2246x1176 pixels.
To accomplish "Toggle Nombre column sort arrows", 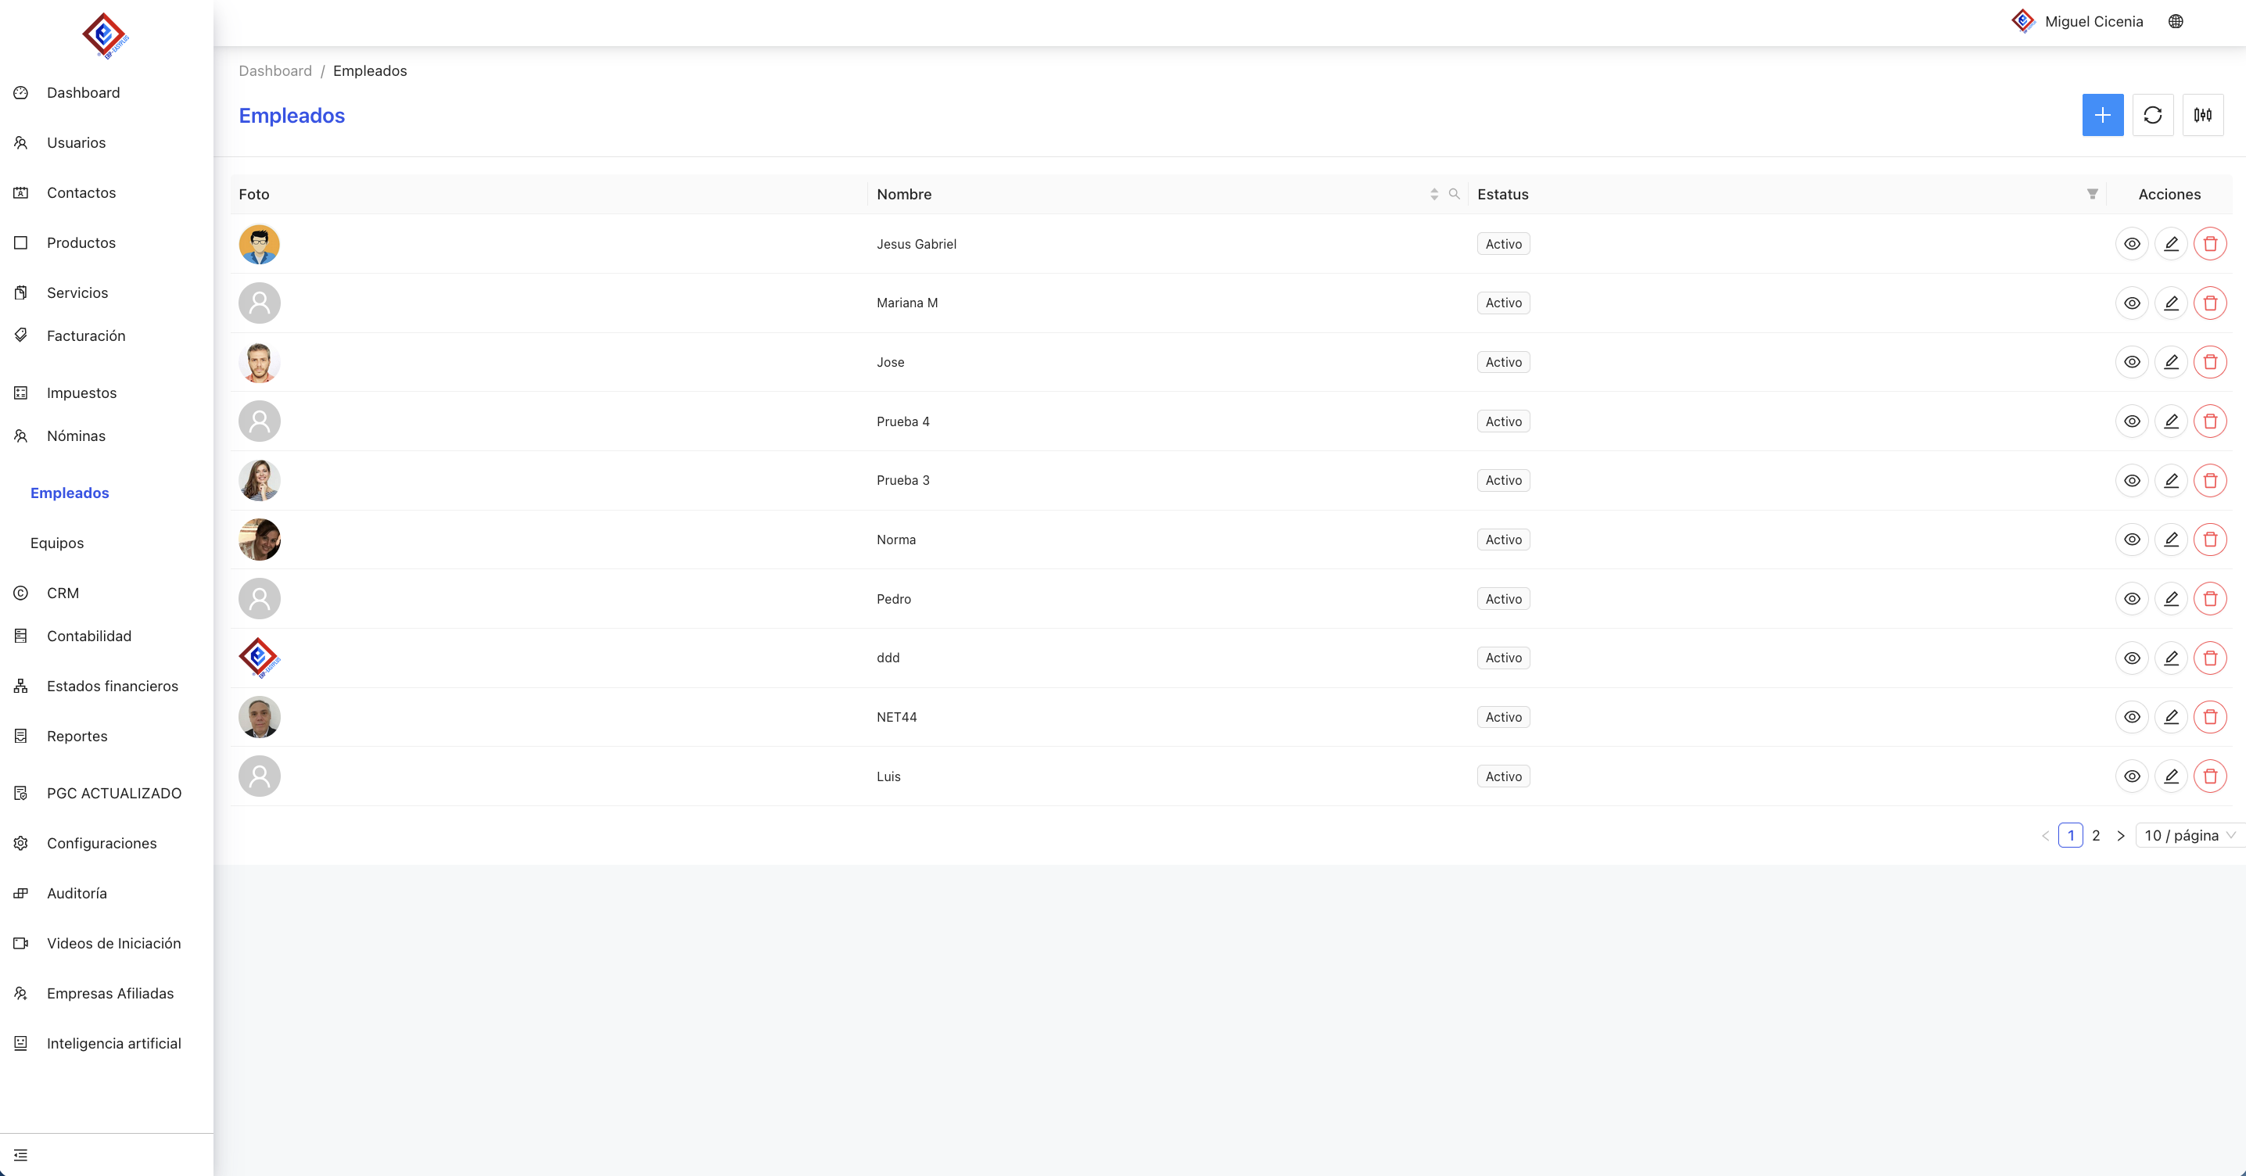I will click(x=1433, y=194).
